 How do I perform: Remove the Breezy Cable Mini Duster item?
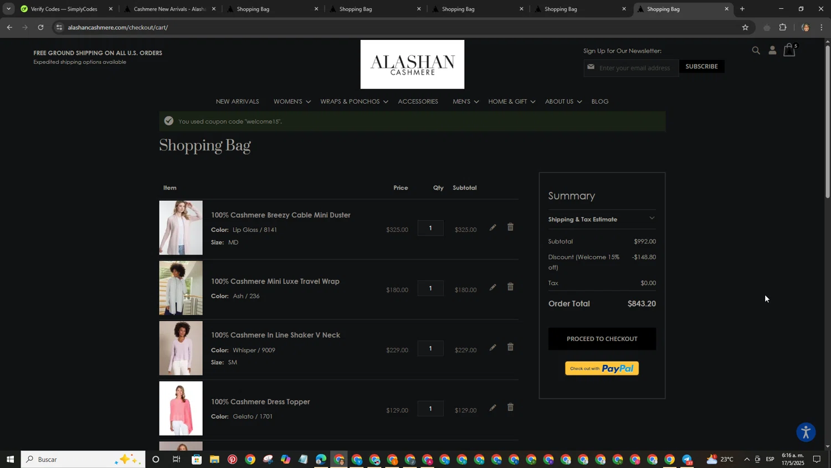pos(510,227)
